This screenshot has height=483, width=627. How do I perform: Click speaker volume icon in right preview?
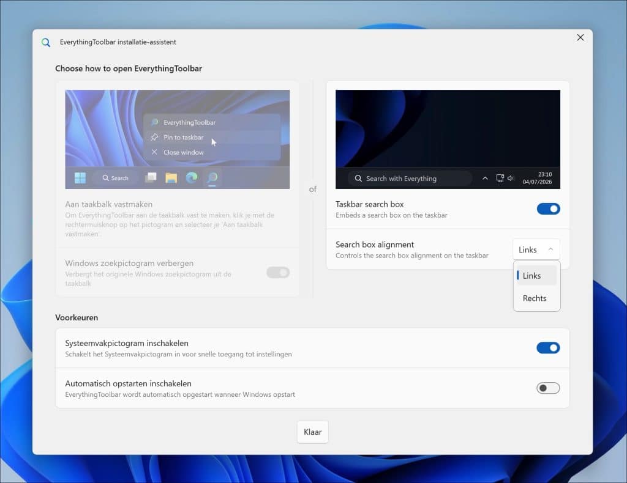(x=510, y=178)
